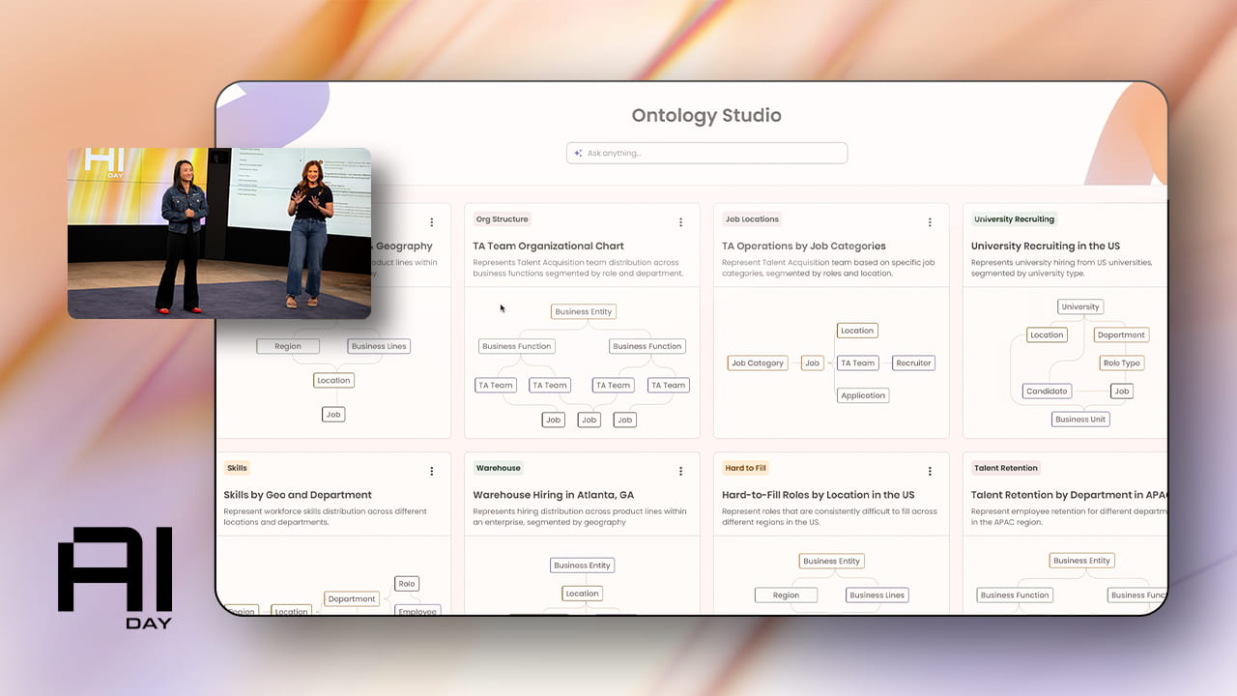The image size is (1237, 696).
Task: Click the TA Team Organizational Chart description text
Action: (x=576, y=268)
